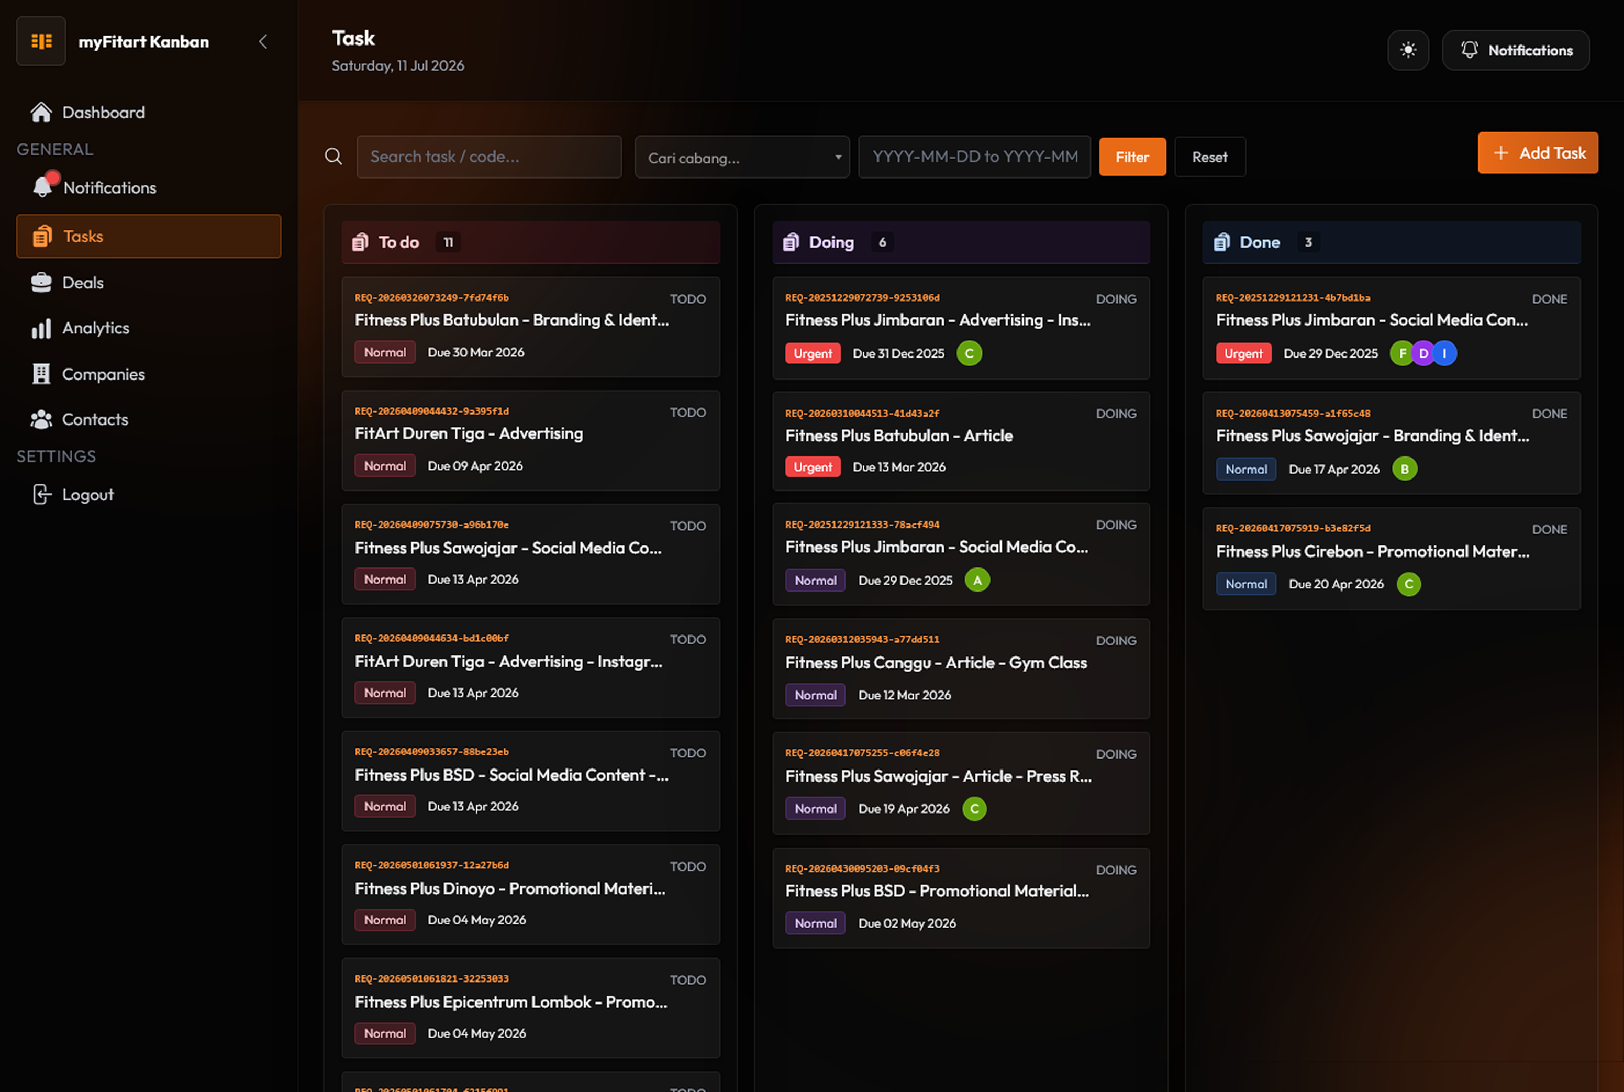Open Fitness Plus Sawojajar Social Media todo card

tap(531, 554)
